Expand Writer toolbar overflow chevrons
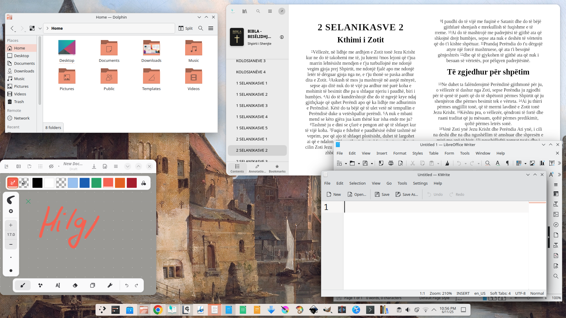The width and height of the screenshot is (566, 318). (559, 163)
